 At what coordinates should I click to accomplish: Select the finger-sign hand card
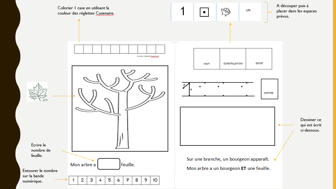[227, 12]
